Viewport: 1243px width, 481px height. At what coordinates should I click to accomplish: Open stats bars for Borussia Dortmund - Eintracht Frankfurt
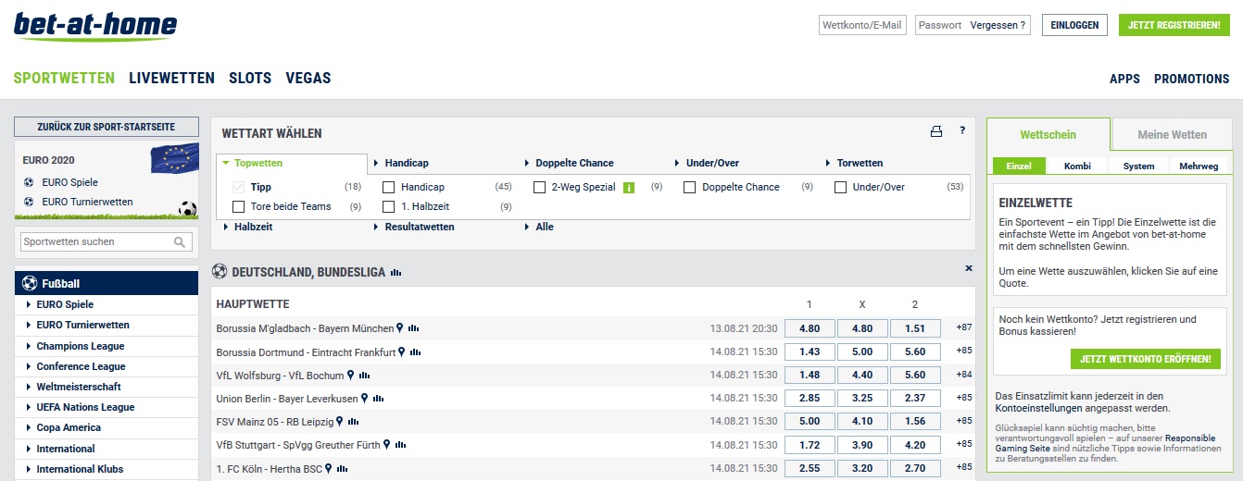tap(415, 352)
